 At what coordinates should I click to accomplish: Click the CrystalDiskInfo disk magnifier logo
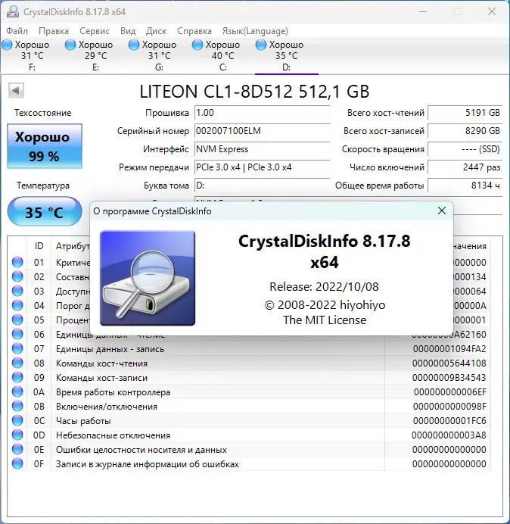click(148, 278)
